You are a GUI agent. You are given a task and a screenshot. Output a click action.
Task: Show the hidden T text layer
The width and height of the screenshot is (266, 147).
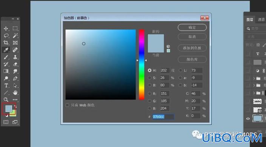(248, 54)
